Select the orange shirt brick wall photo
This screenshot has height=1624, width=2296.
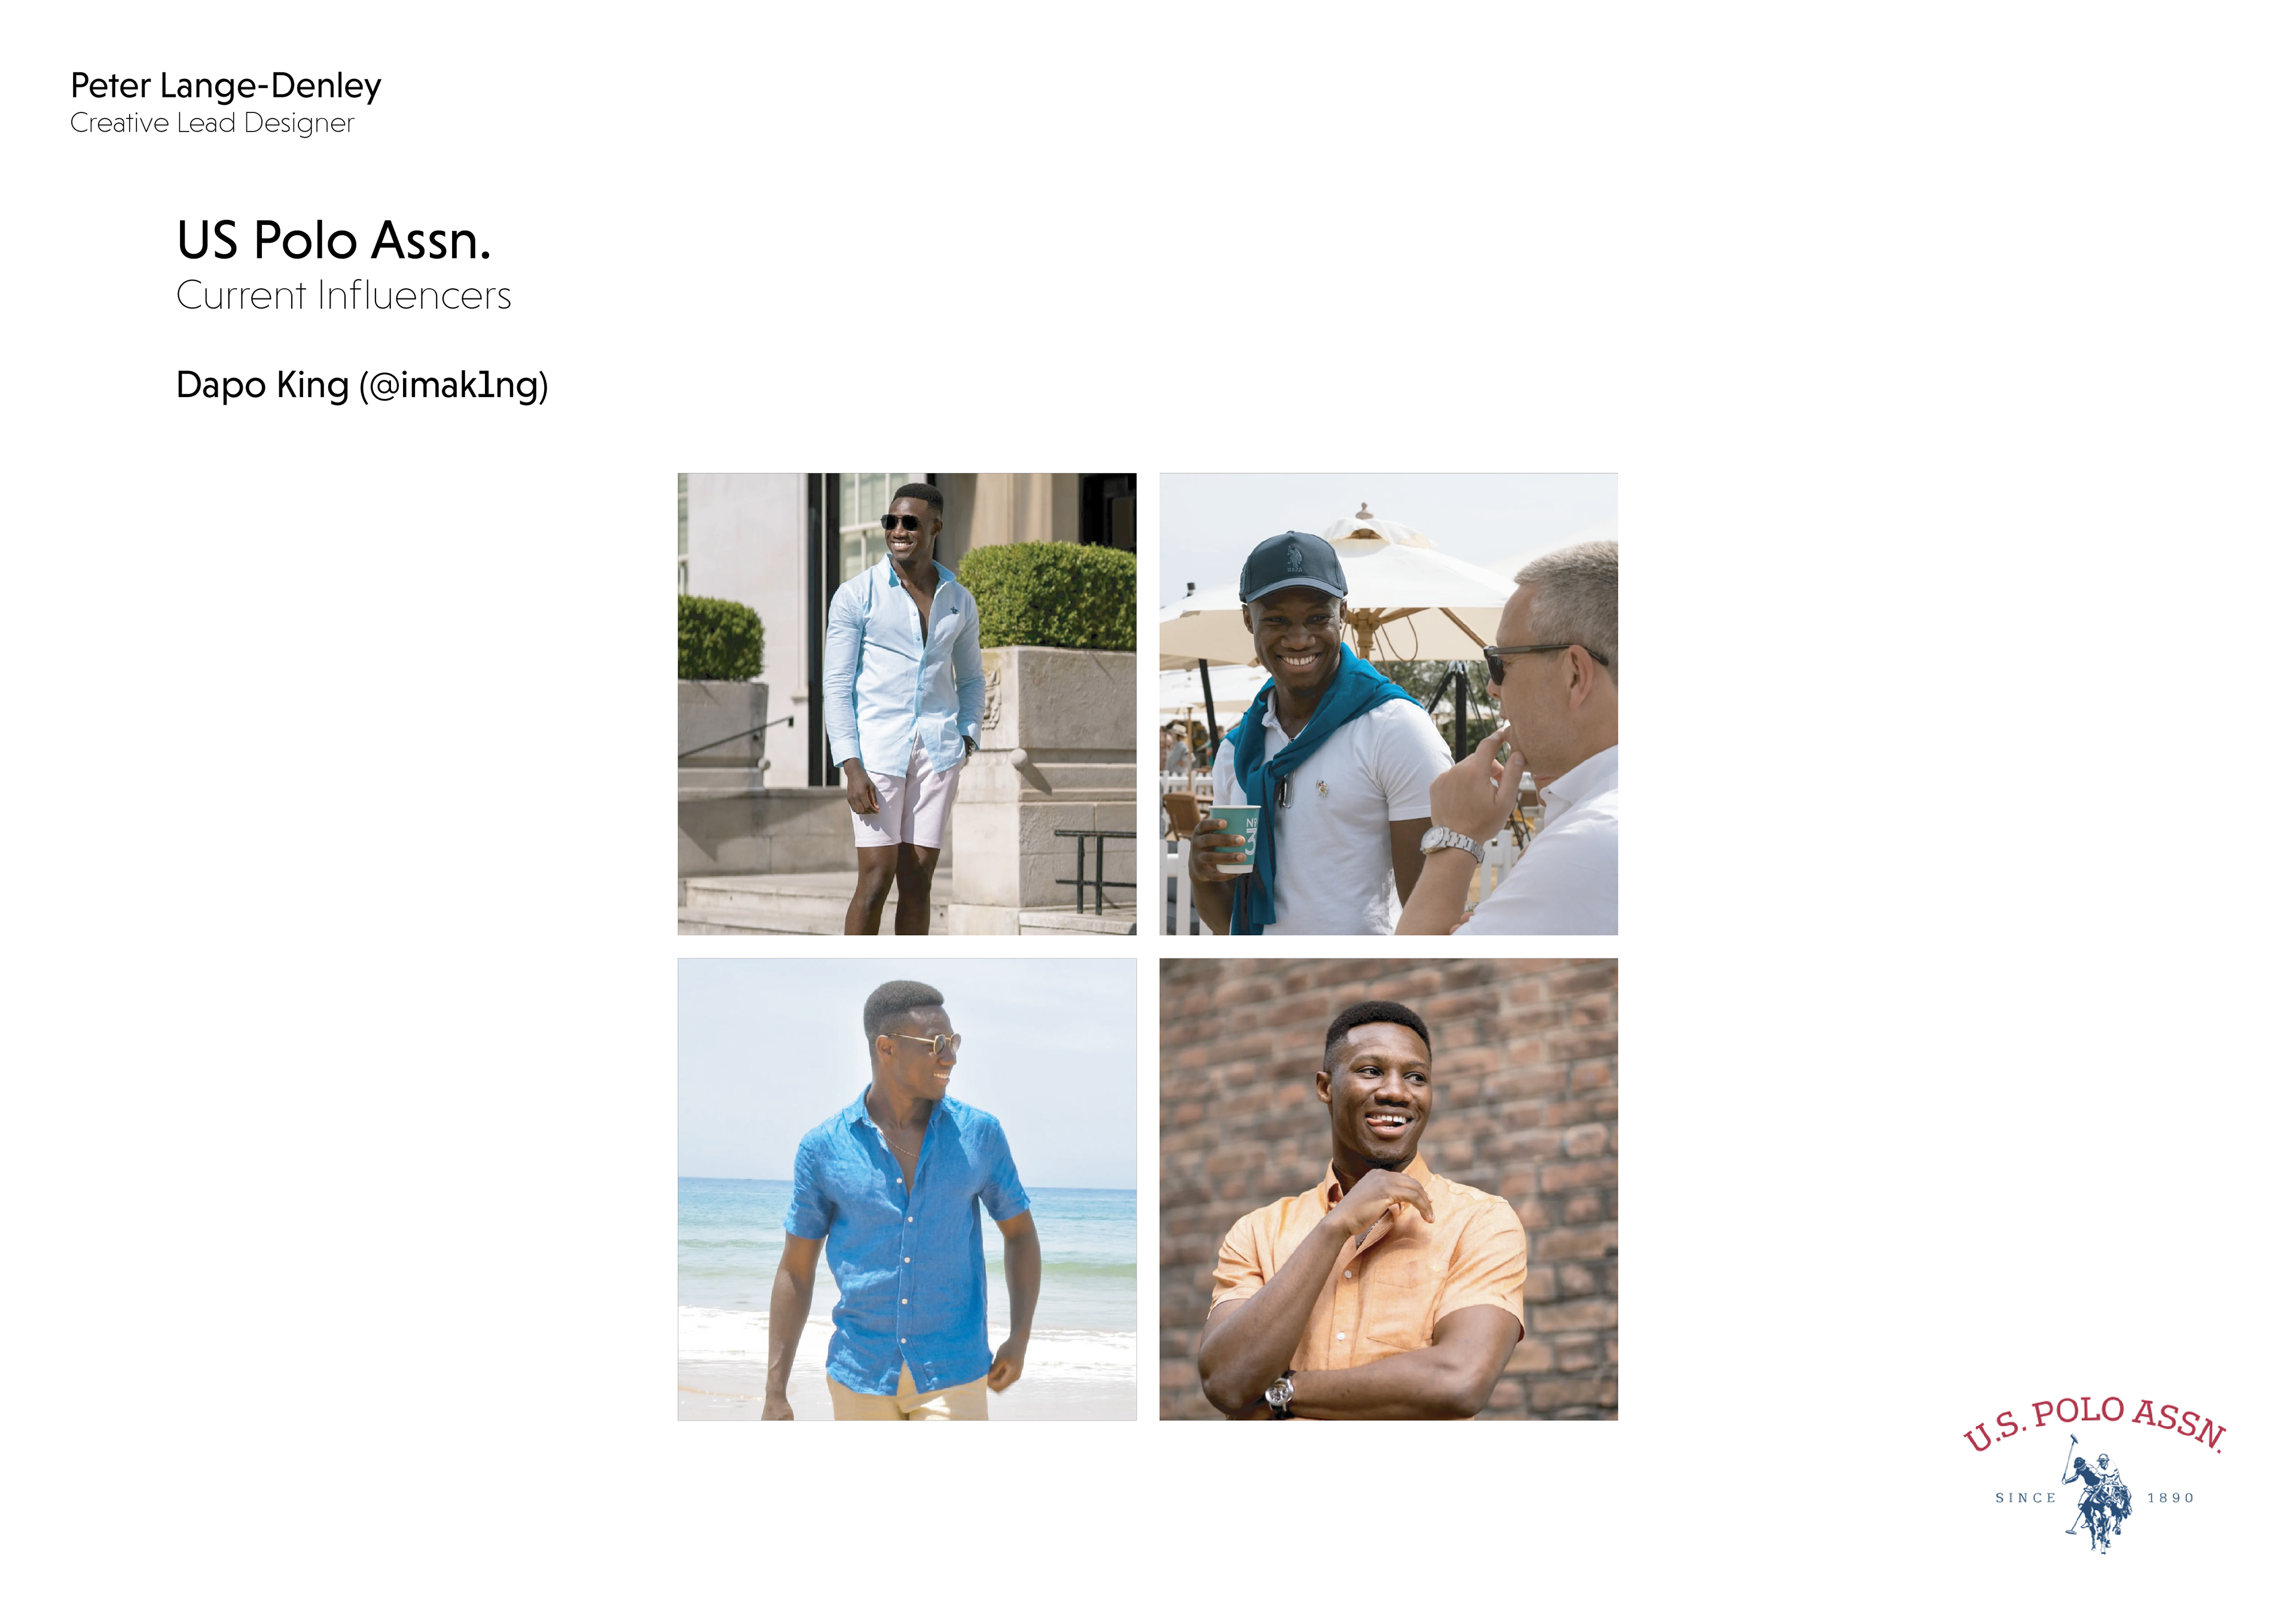(1388, 1189)
